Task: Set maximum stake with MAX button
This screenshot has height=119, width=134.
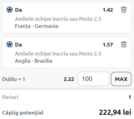Action: (x=121, y=79)
